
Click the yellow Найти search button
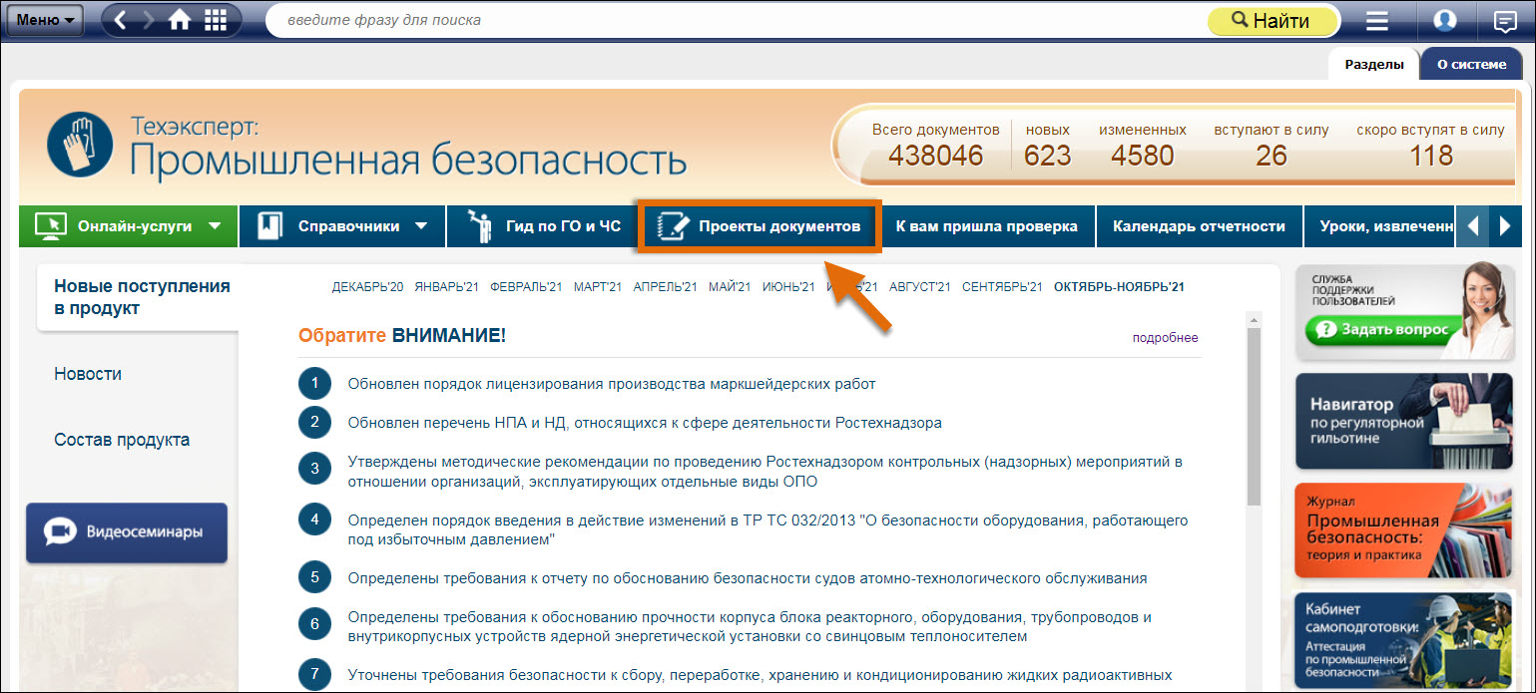(x=1273, y=21)
